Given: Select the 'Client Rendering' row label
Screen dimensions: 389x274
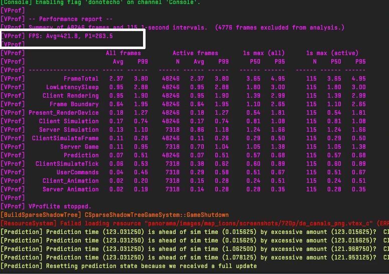Looking at the screenshot, I should pyautogui.click(x=70, y=96).
